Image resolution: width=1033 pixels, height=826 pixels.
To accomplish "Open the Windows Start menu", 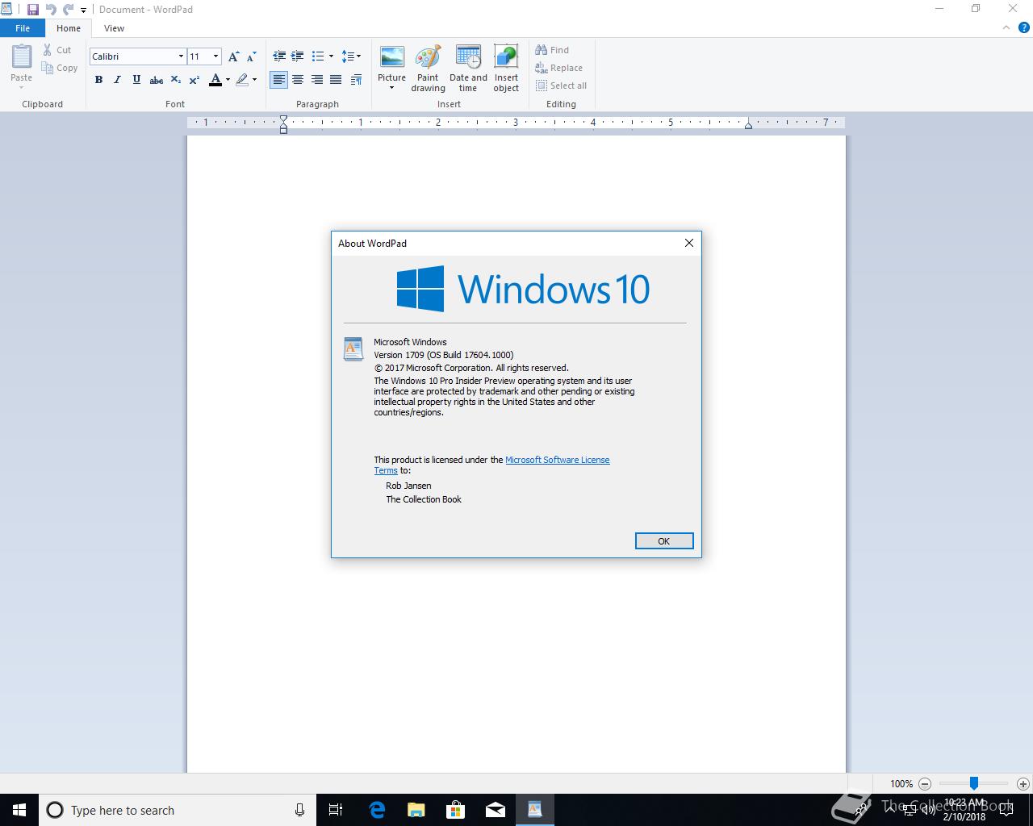I will coord(19,810).
